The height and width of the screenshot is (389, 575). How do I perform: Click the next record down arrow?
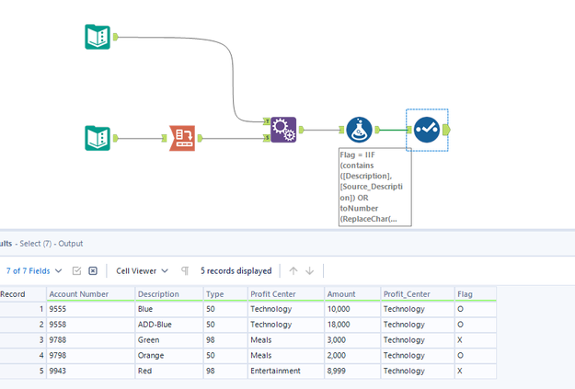point(309,271)
